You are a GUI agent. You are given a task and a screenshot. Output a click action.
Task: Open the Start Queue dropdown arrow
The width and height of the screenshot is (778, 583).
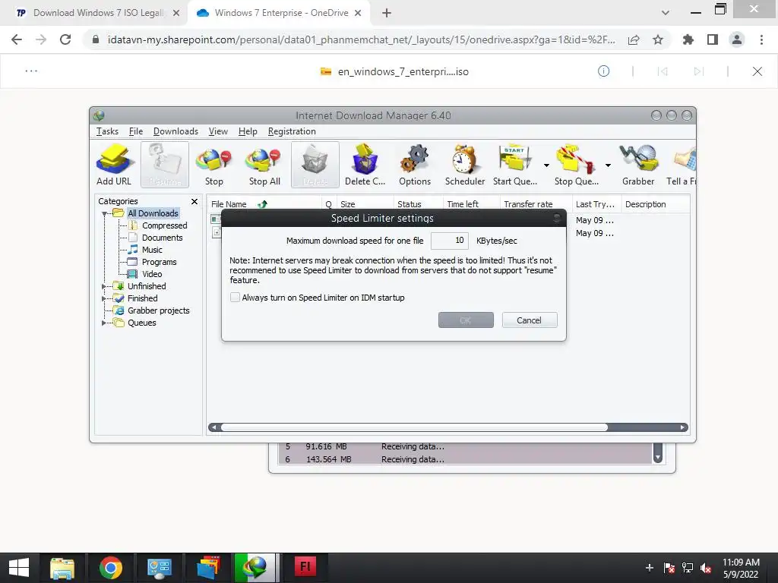546,165
